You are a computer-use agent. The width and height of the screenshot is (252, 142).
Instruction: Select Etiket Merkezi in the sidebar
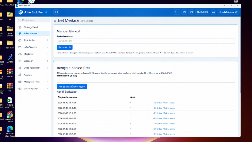(33, 33)
